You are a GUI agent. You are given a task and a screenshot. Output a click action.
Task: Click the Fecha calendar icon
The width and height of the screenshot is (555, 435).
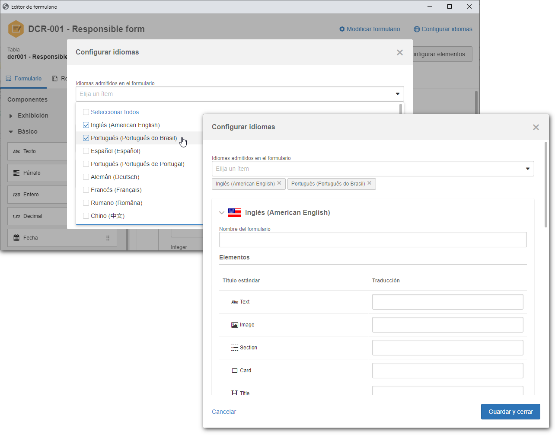tap(16, 238)
